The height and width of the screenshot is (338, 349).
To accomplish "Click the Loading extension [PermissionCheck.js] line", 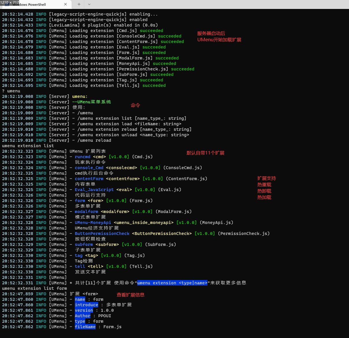I will 98,69.
